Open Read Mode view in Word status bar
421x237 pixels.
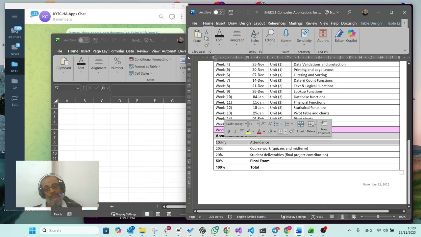click(x=332, y=217)
